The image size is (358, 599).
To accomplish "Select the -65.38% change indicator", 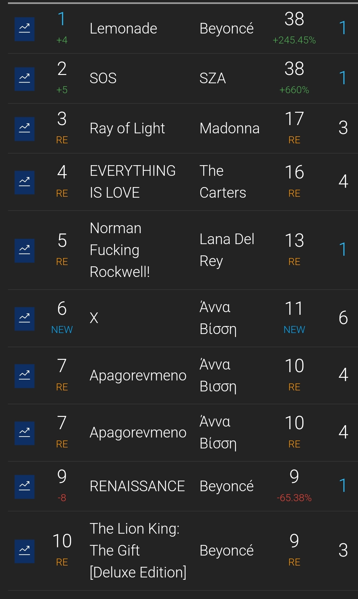I will pos(294,498).
